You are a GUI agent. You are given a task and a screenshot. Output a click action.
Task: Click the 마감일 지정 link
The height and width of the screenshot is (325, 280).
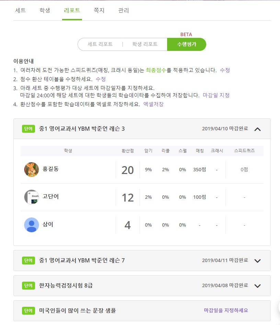pos(216,95)
